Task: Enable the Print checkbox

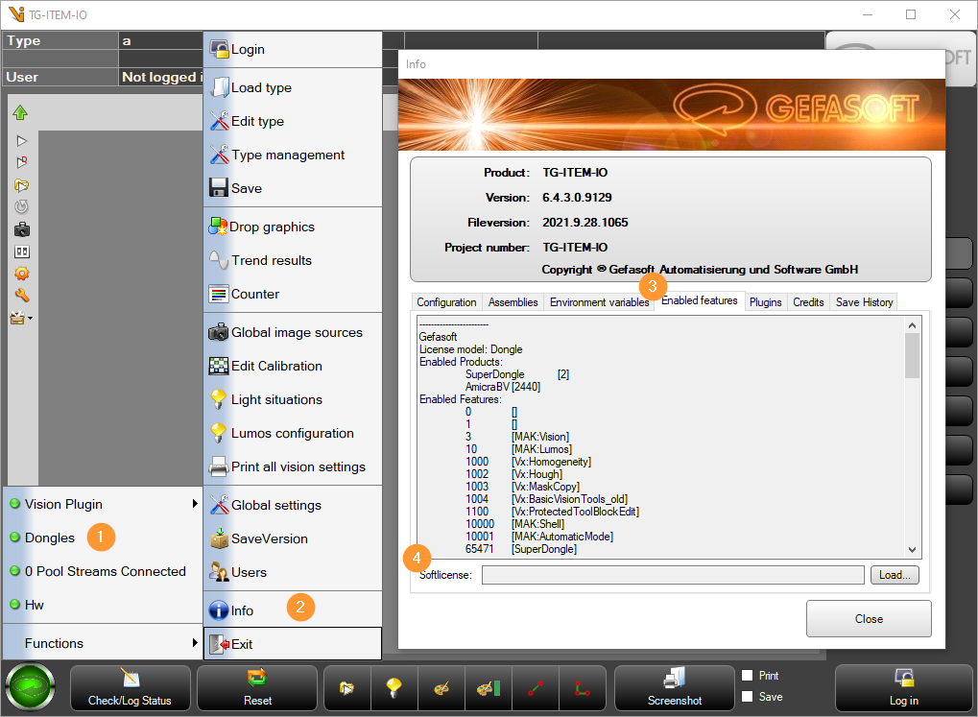Action: 748,675
